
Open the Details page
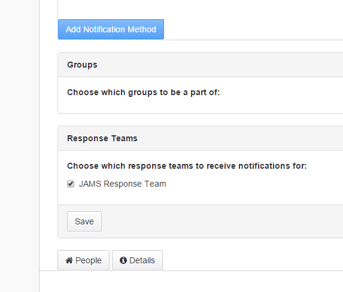pos(137,260)
